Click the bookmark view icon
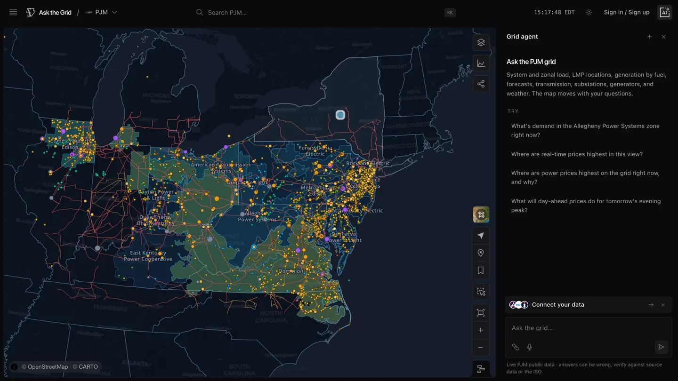 [x=481, y=270]
